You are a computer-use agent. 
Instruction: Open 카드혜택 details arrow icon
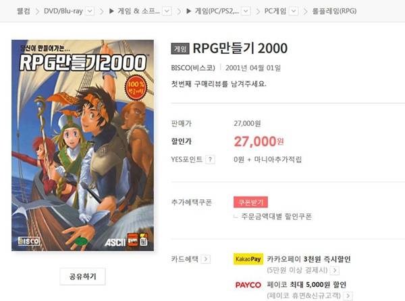[206, 259]
